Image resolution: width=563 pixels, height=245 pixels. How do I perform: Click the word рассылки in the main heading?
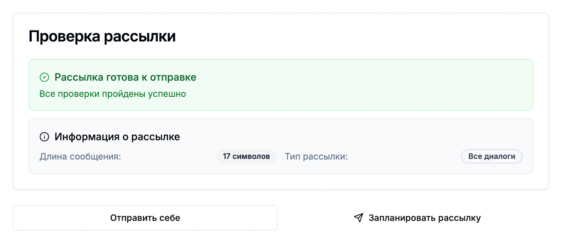click(x=140, y=36)
